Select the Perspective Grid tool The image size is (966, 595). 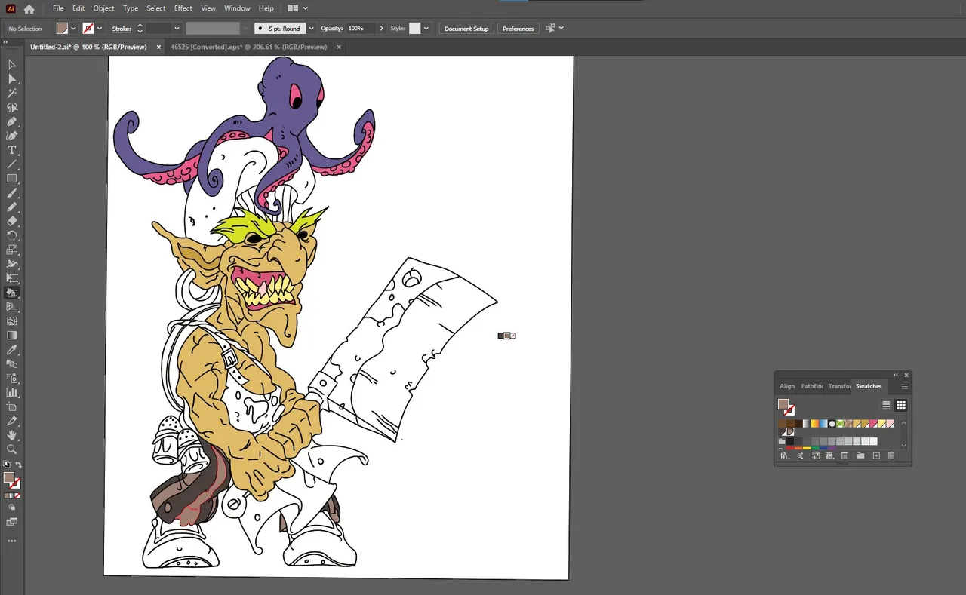click(12, 307)
